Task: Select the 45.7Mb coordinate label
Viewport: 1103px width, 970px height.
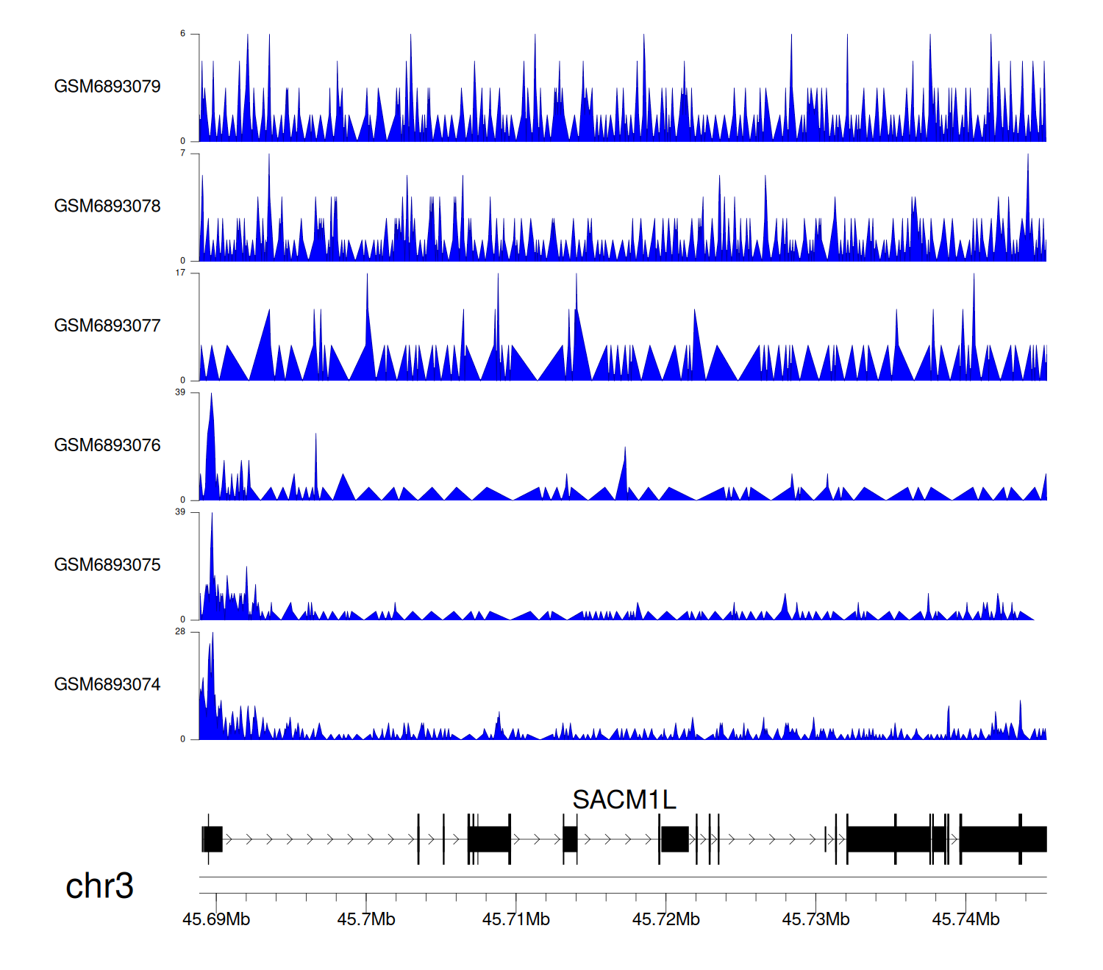Action: pos(366,919)
